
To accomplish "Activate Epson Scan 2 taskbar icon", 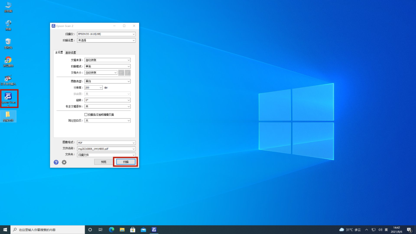I will pyautogui.click(x=154, y=229).
